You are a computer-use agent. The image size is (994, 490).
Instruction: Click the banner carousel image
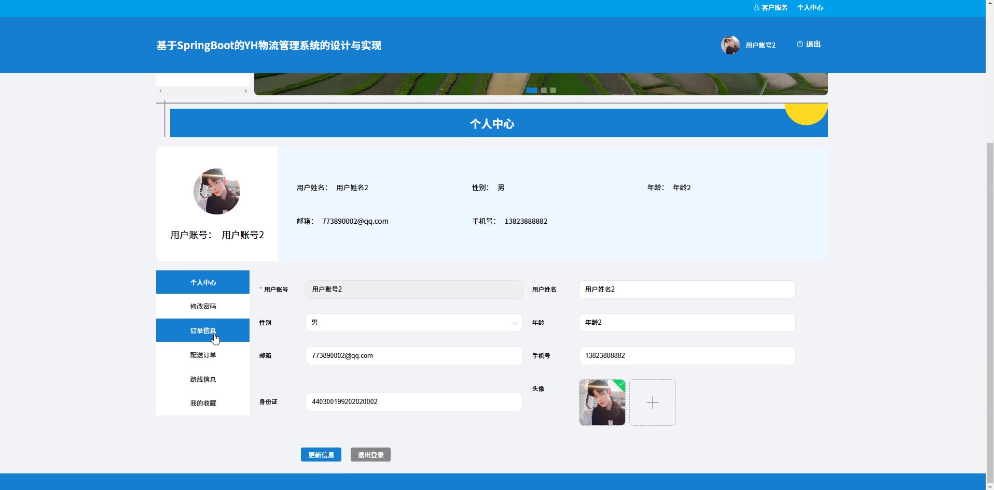click(x=541, y=84)
